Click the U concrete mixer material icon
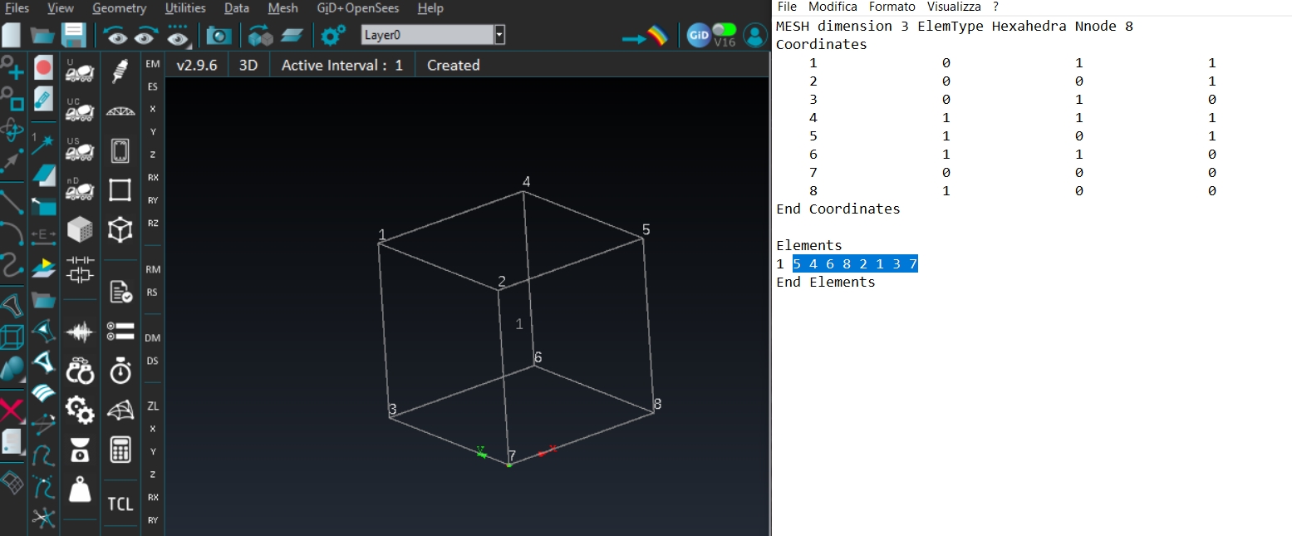Image resolution: width=1292 pixels, height=536 pixels. [x=80, y=71]
